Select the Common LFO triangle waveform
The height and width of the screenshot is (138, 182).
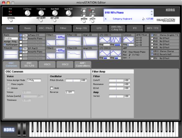[128, 40]
